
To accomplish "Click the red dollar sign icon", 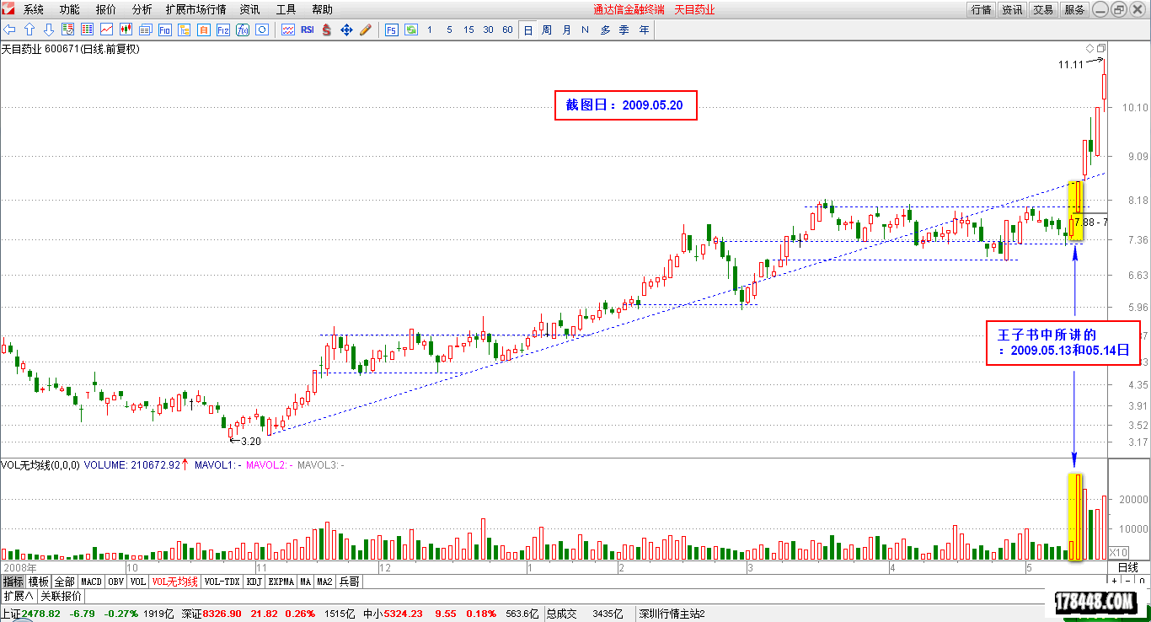I will [x=327, y=29].
